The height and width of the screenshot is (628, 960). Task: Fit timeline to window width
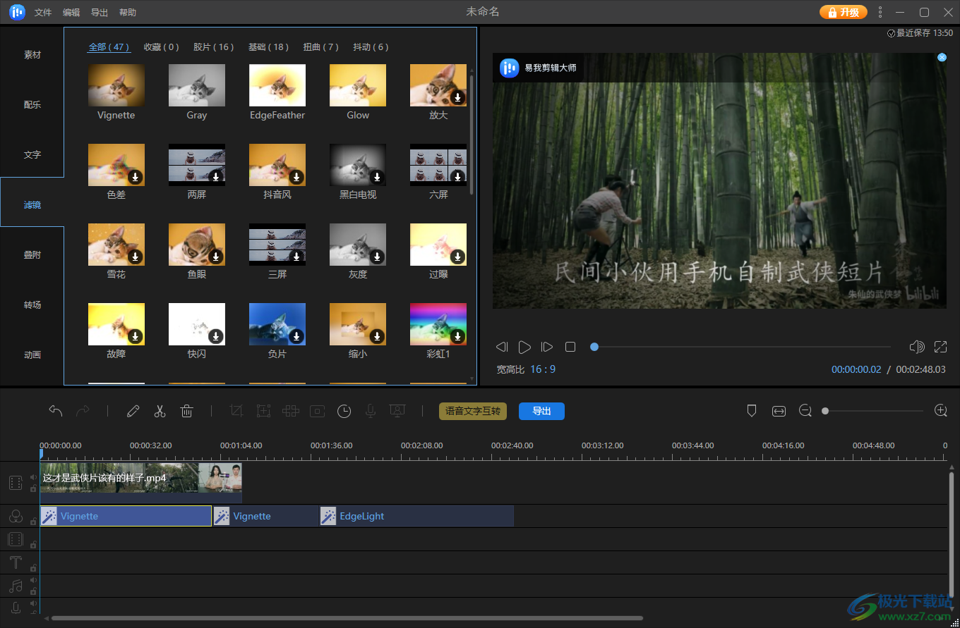point(779,411)
